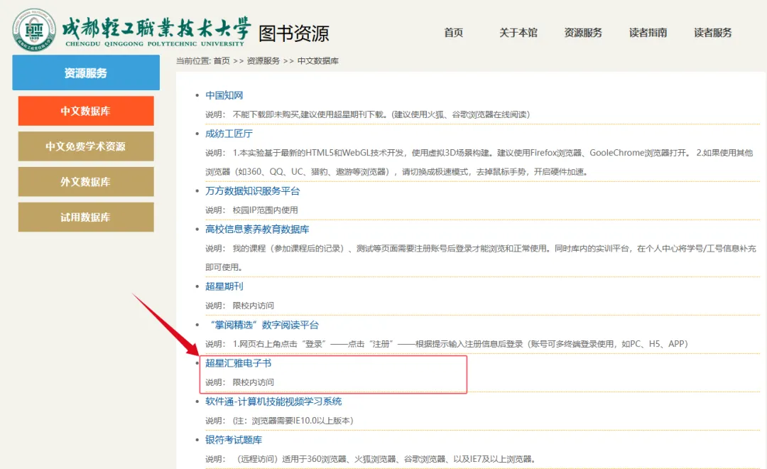
Task: Open 关于本馆 navigation item
Action: pos(518,33)
